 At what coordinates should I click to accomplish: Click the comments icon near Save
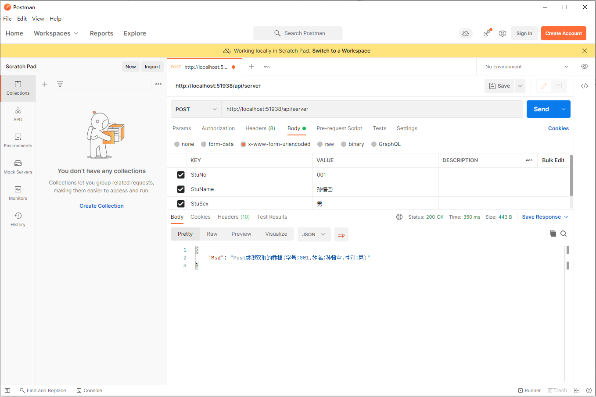click(x=559, y=86)
